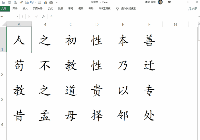Select cell with character 初
The height and width of the screenshot is (140, 200).
[x=71, y=40]
